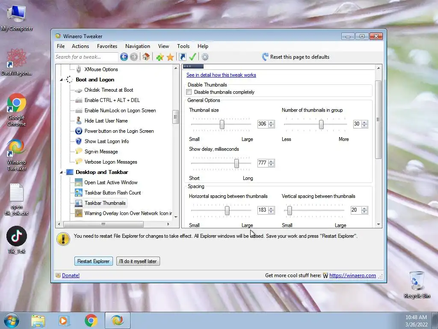Click the grayed Forward navigation arrow
This screenshot has width=438, height=329.
(134, 57)
